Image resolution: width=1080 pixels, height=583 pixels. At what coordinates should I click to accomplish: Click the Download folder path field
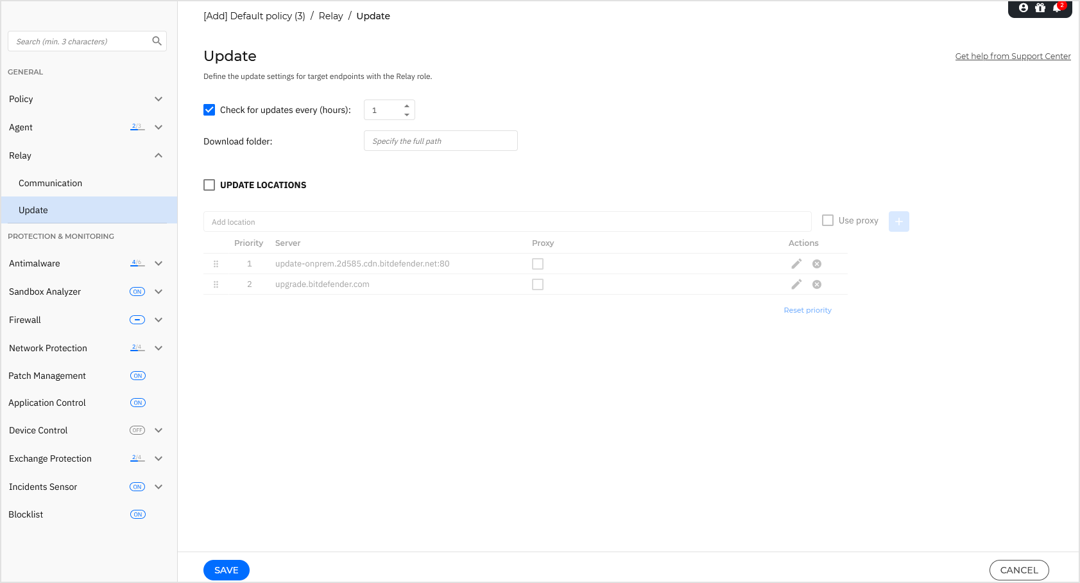click(440, 141)
